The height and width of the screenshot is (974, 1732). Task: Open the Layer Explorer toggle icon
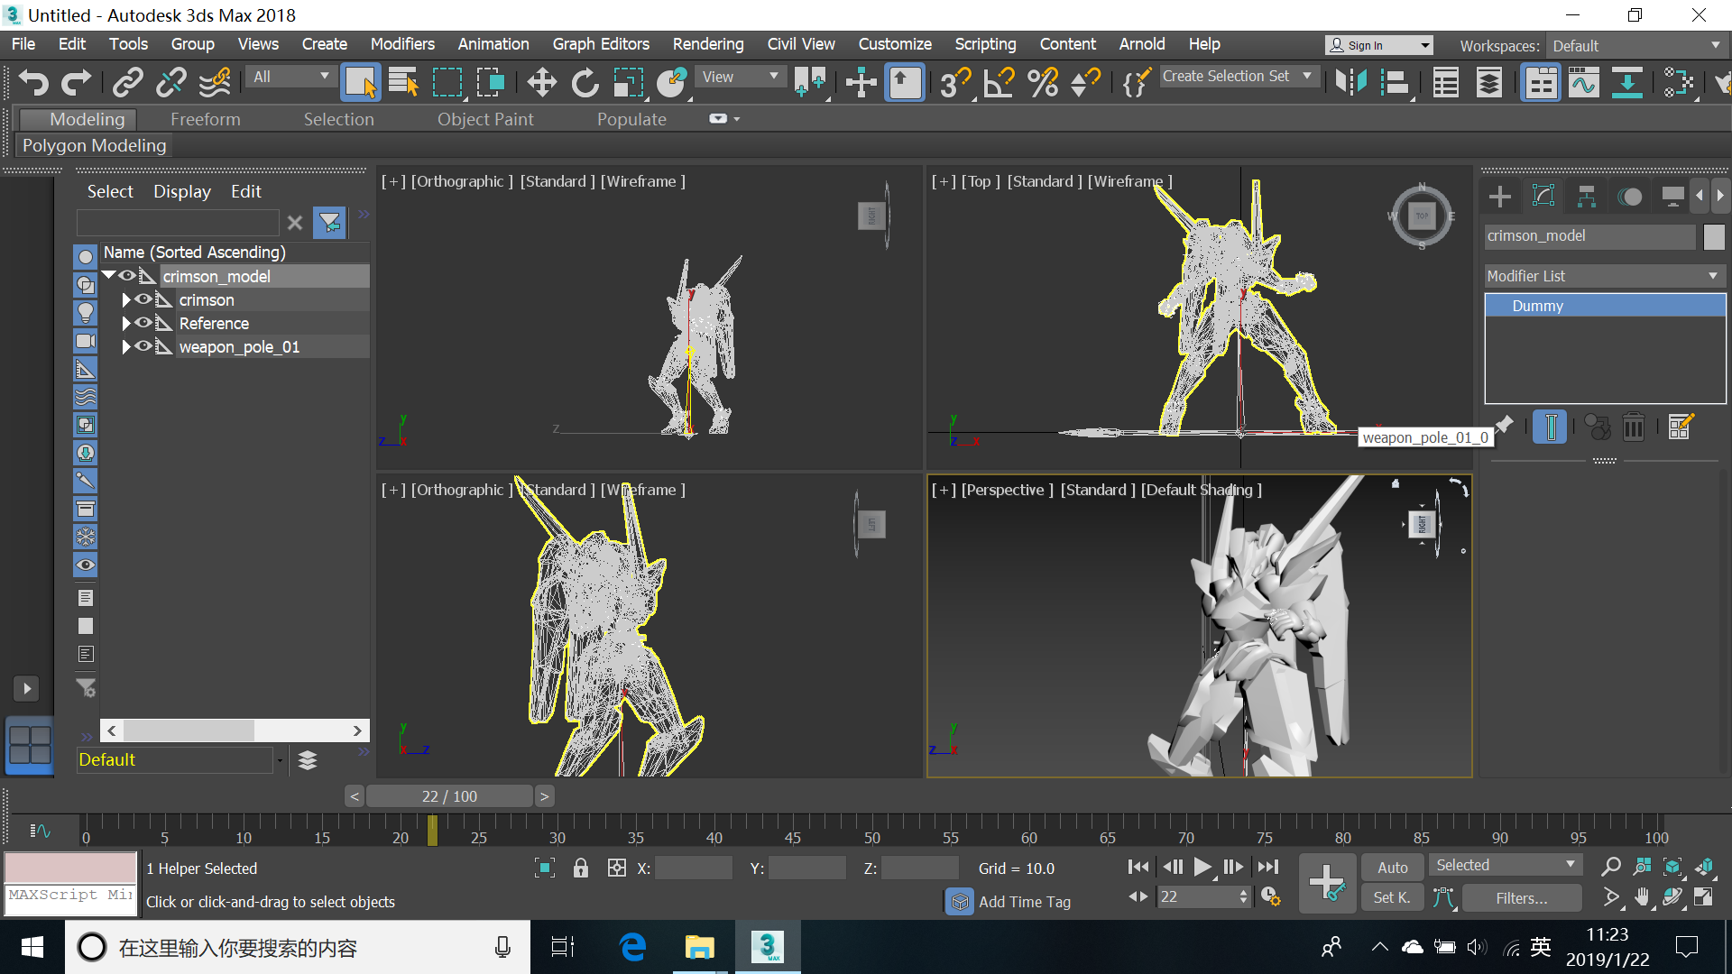coord(1489,82)
